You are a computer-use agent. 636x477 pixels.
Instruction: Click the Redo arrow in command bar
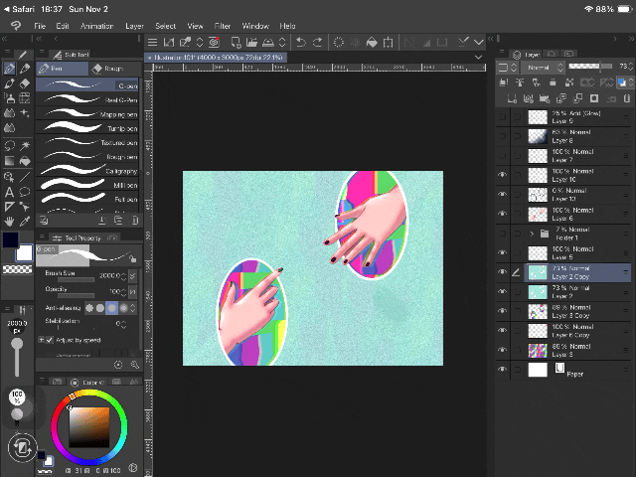point(318,42)
